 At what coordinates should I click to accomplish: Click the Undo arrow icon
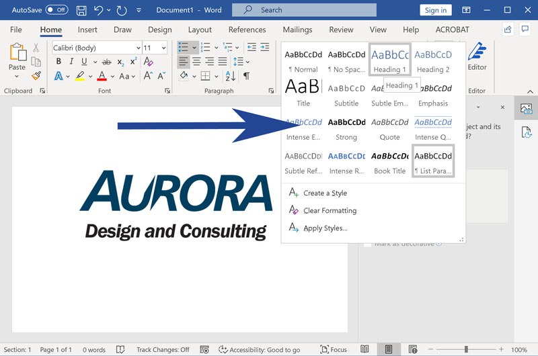[98, 10]
